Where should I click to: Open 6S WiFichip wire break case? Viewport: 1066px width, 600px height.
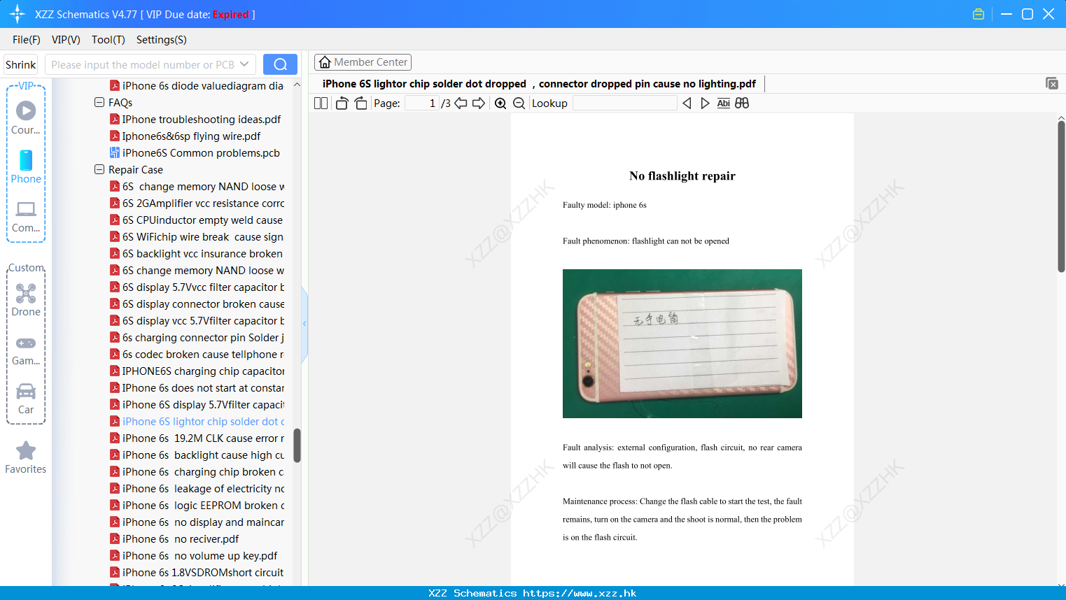point(203,237)
